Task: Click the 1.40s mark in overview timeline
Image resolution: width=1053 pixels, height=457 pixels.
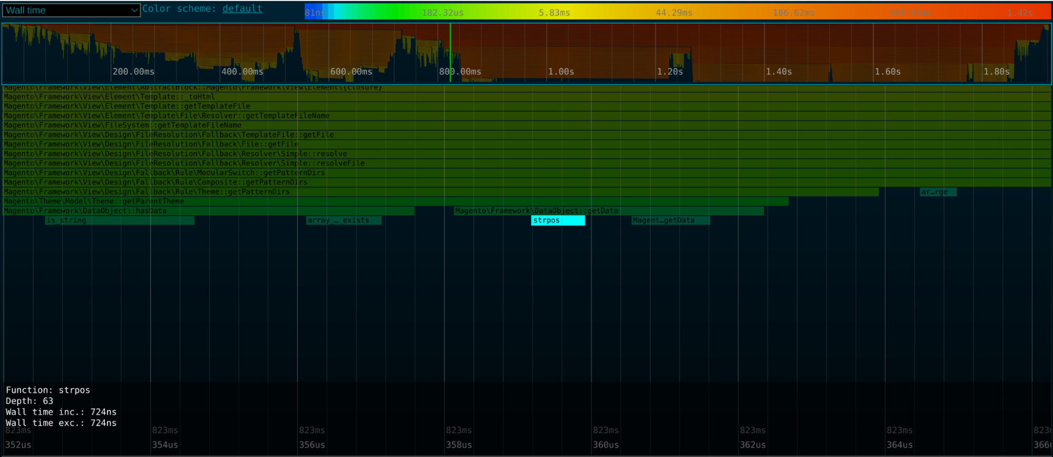Action: tap(779, 72)
